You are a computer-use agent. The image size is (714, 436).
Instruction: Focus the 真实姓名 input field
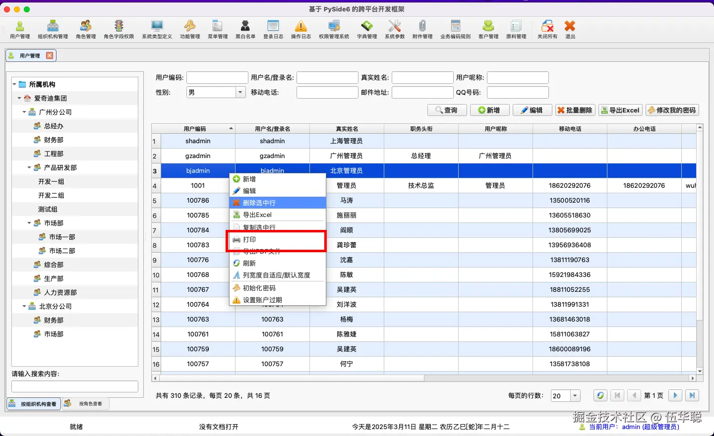pos(422,77)
